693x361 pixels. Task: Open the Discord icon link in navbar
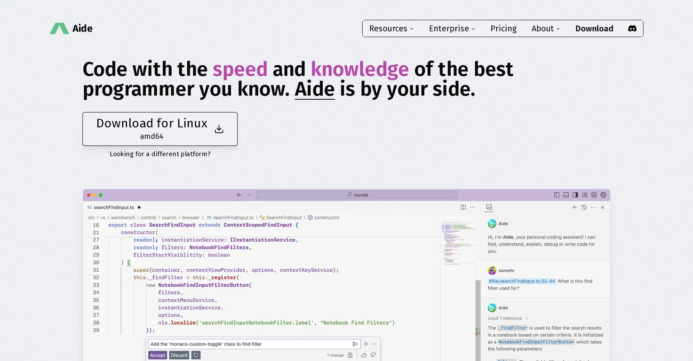(x=632, y=28)
